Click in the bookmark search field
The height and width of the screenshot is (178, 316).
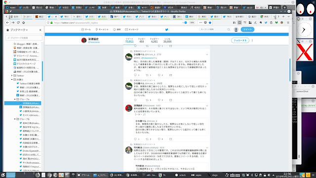tap(24, 38)
